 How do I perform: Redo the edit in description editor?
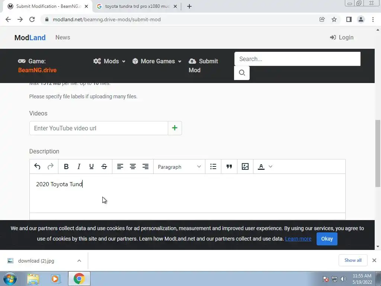50,166
